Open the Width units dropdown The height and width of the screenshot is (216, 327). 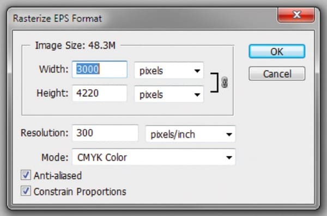click(x=169, y=71)
